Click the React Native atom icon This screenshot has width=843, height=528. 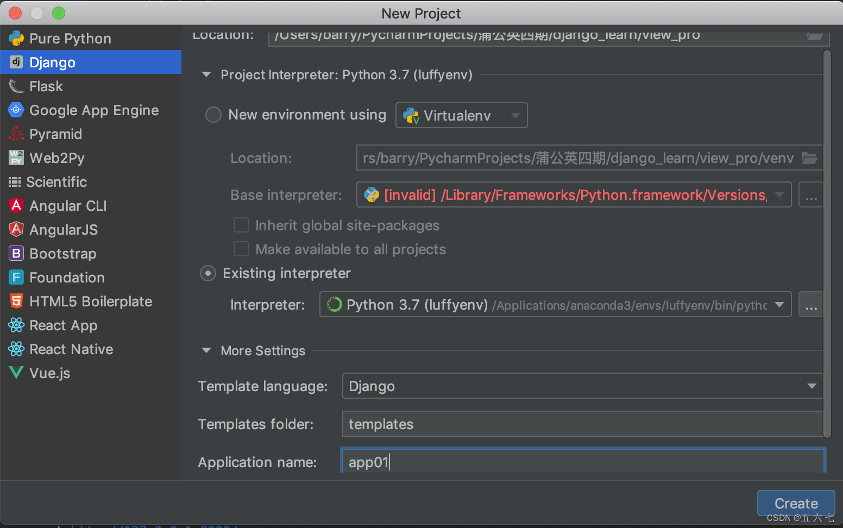(x=16, y=349)
